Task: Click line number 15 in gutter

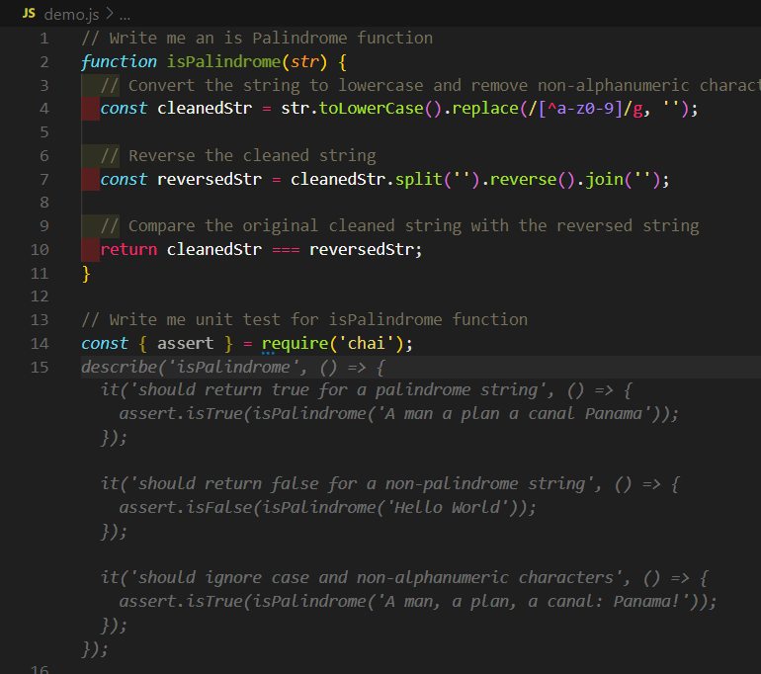Action: tap(40, 368)
